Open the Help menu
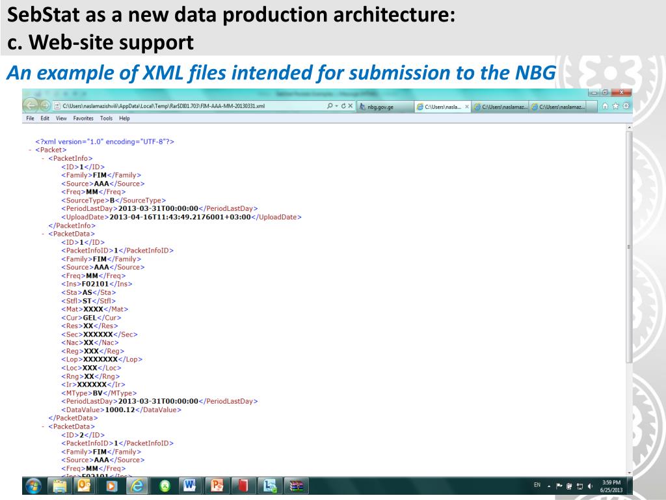Viewport: 666px width, 500px height. point(124,118)
